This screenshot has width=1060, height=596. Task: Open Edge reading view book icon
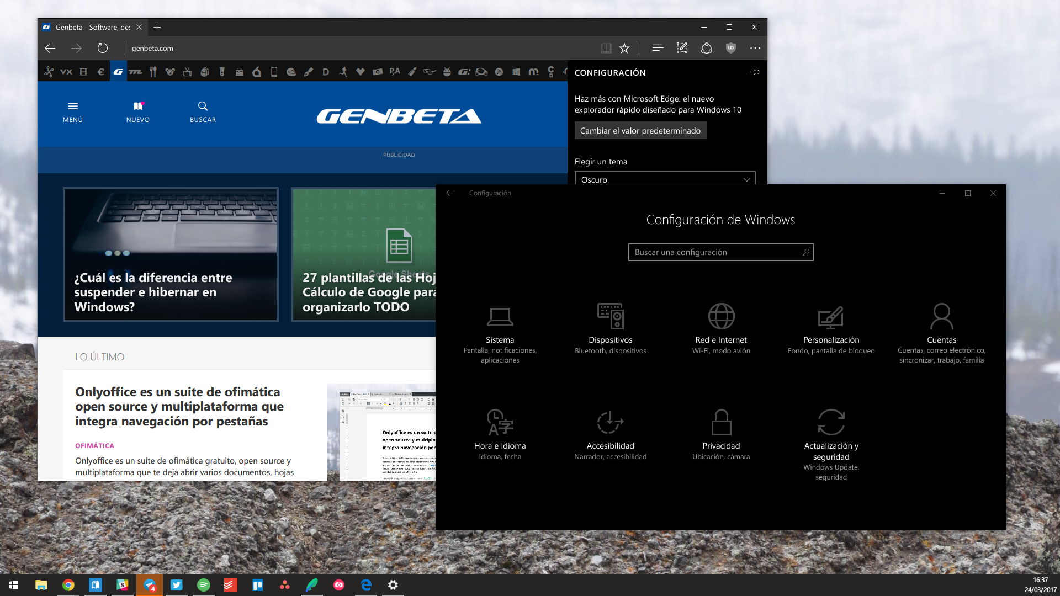click(606, 48)
